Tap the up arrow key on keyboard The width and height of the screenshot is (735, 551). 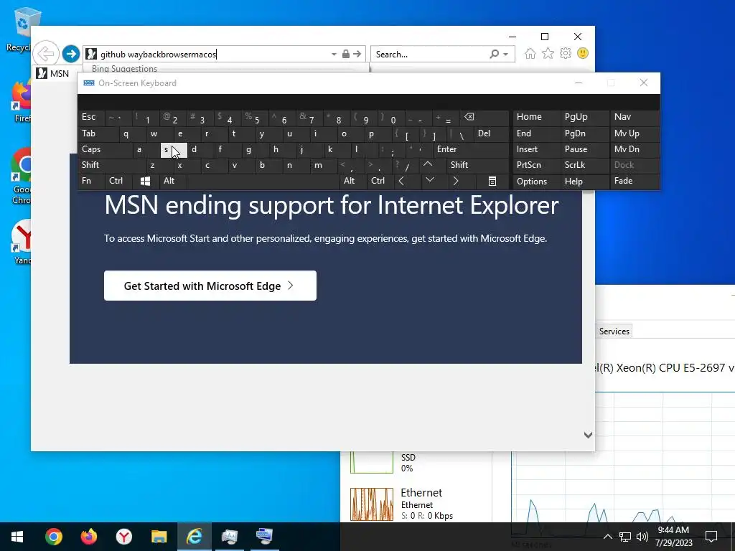(427, 164)
